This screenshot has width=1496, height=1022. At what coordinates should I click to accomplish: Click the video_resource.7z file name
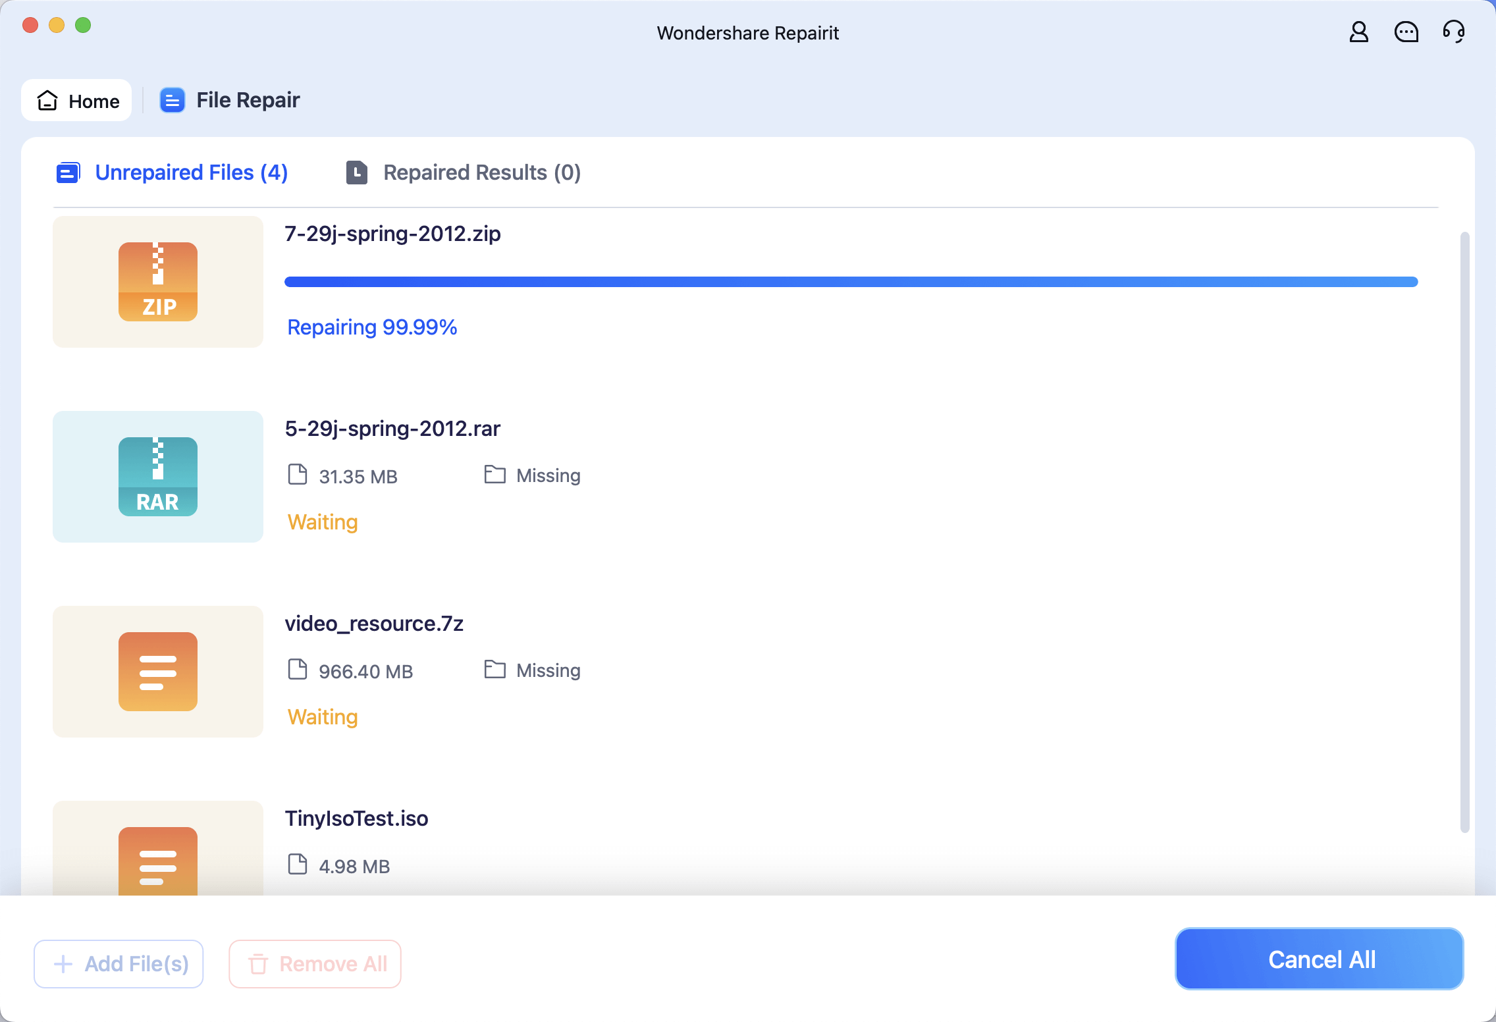point(374,624)
